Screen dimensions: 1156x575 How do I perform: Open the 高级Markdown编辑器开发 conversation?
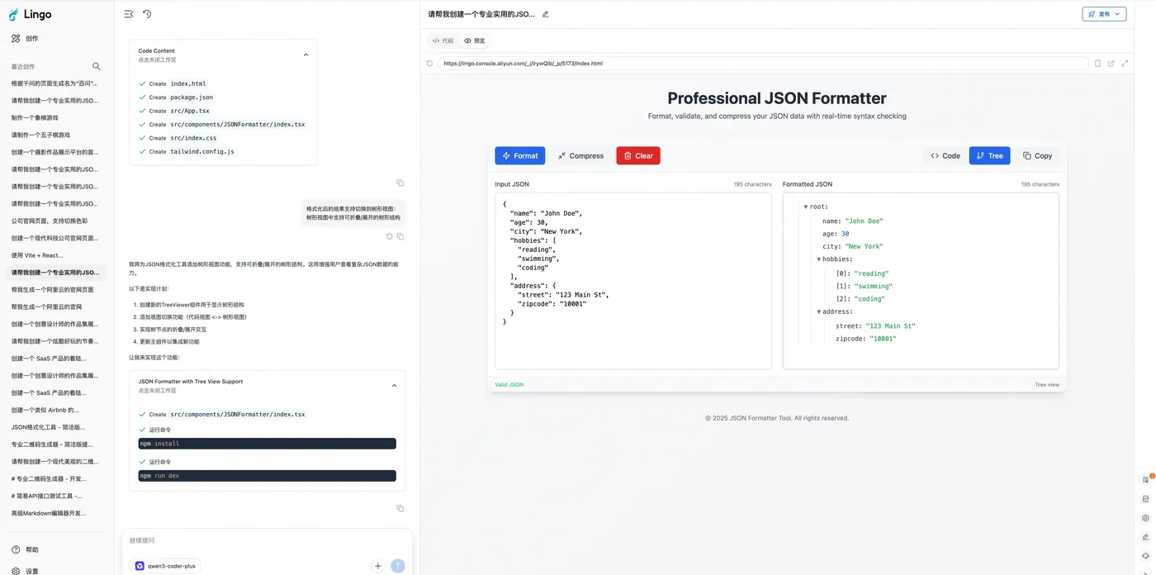tap(48, 513)
